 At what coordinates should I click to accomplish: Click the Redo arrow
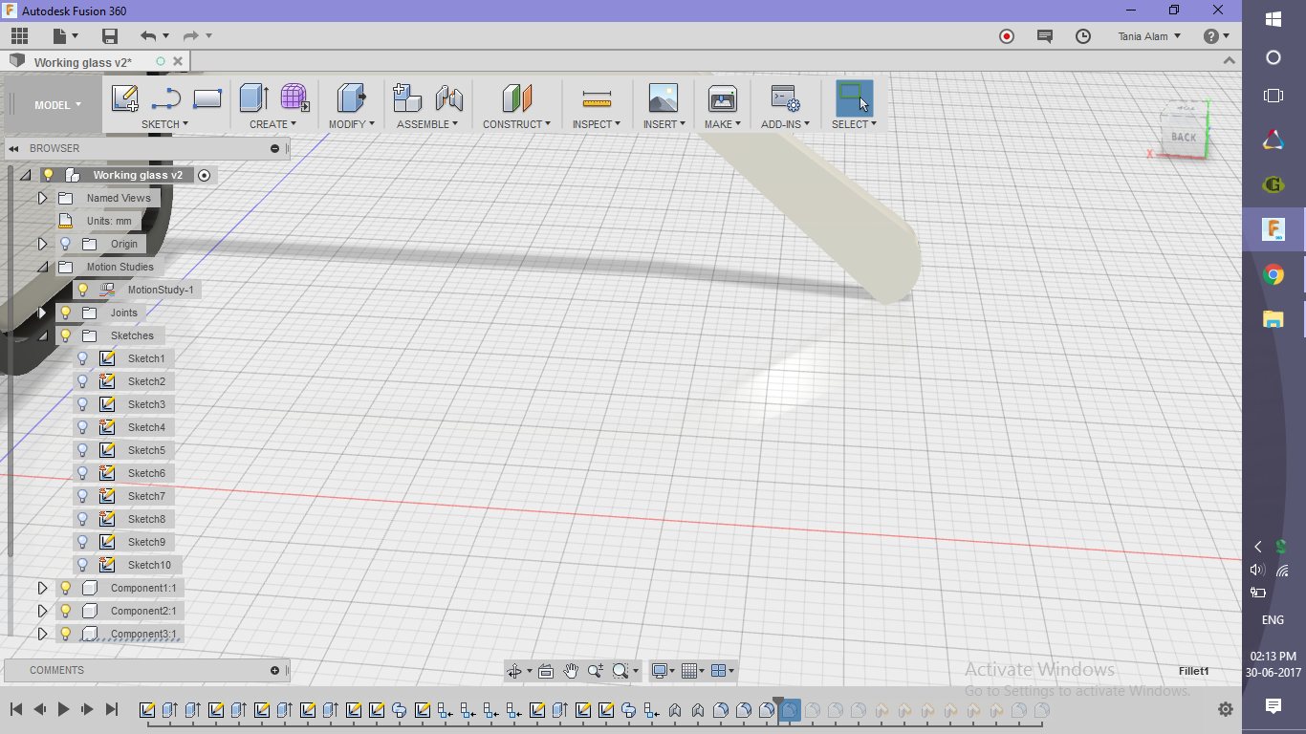click(x=190, y=36)
